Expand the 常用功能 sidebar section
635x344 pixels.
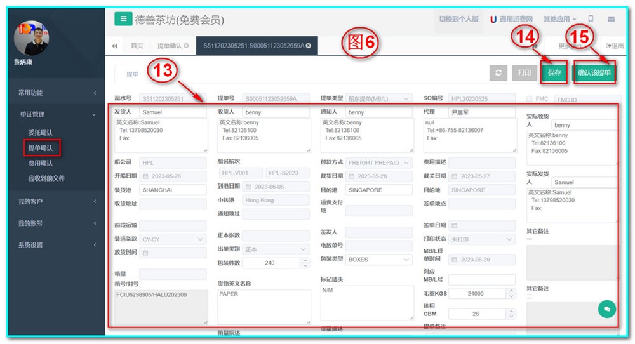pyautogui.click(x=57, y=93)
